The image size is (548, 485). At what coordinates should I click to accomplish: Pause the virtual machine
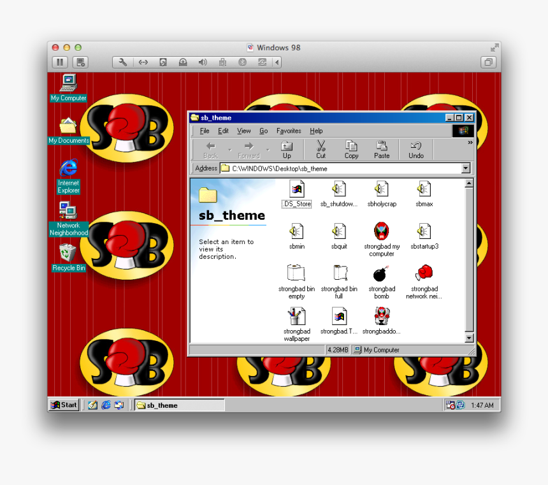pyautogui.click(x=60, y=62)
